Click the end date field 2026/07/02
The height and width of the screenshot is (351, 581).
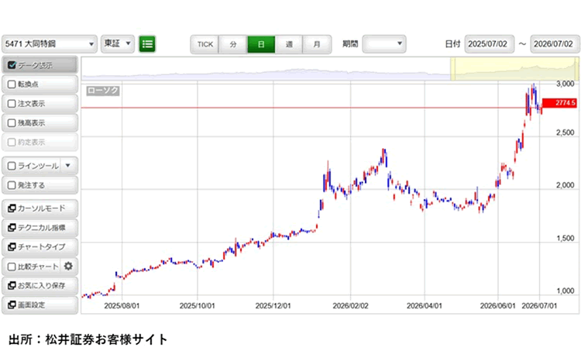[555, 44]
